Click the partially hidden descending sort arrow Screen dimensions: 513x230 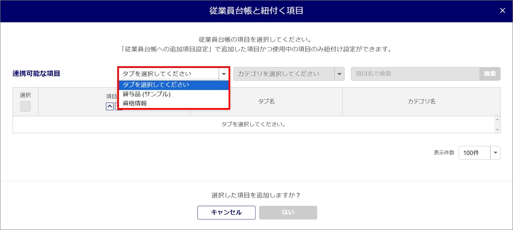[118, 107]
